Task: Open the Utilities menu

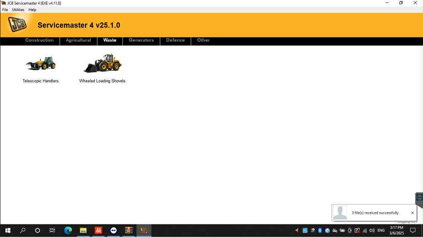Action: tap(18, 10)
